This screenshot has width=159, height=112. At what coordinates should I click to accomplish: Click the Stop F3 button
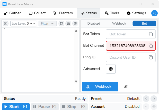tap(74, 107)
